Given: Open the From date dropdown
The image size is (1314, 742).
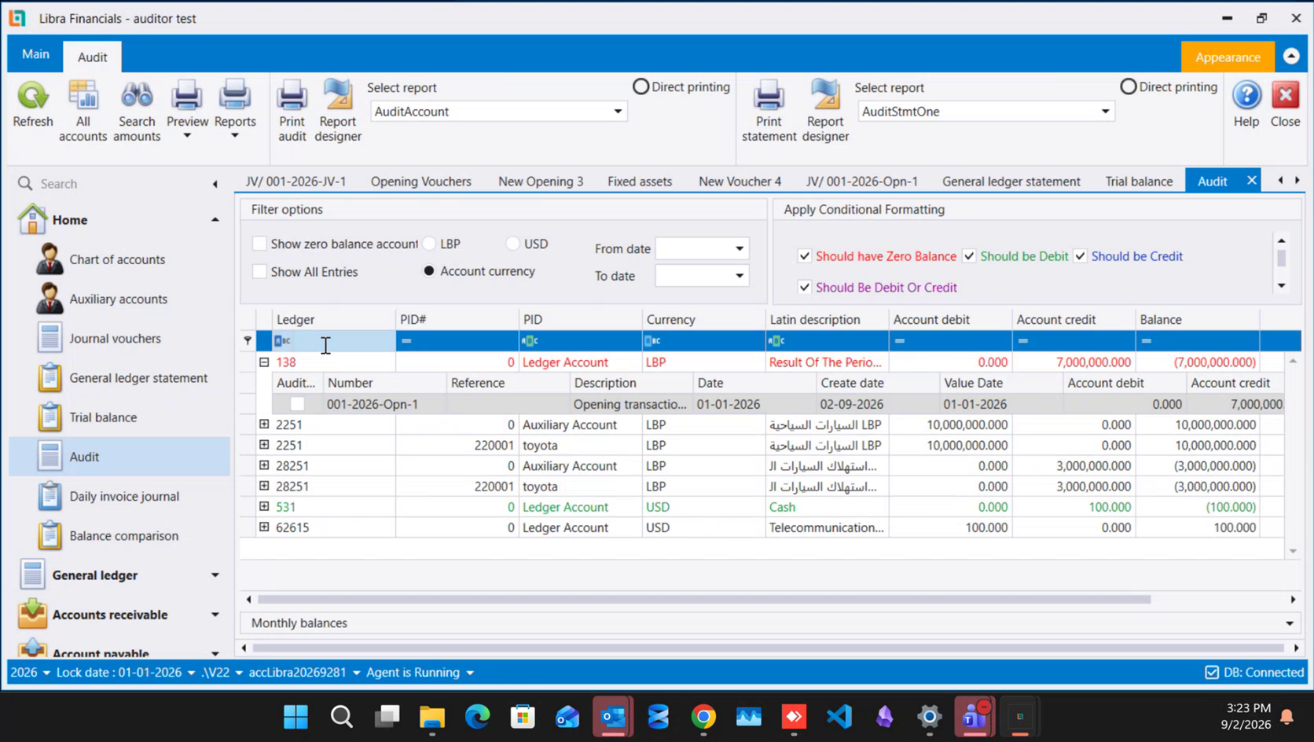Looking at the screenshot, I should 740,248.
